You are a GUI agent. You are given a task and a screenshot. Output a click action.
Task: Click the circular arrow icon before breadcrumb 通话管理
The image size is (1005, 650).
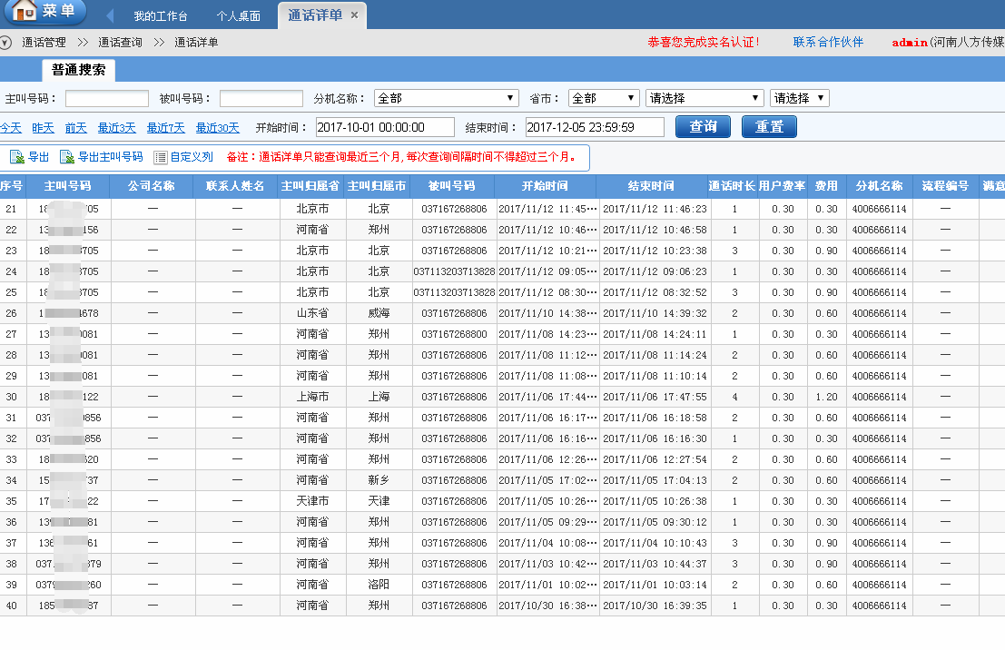[x=7, y=41]
